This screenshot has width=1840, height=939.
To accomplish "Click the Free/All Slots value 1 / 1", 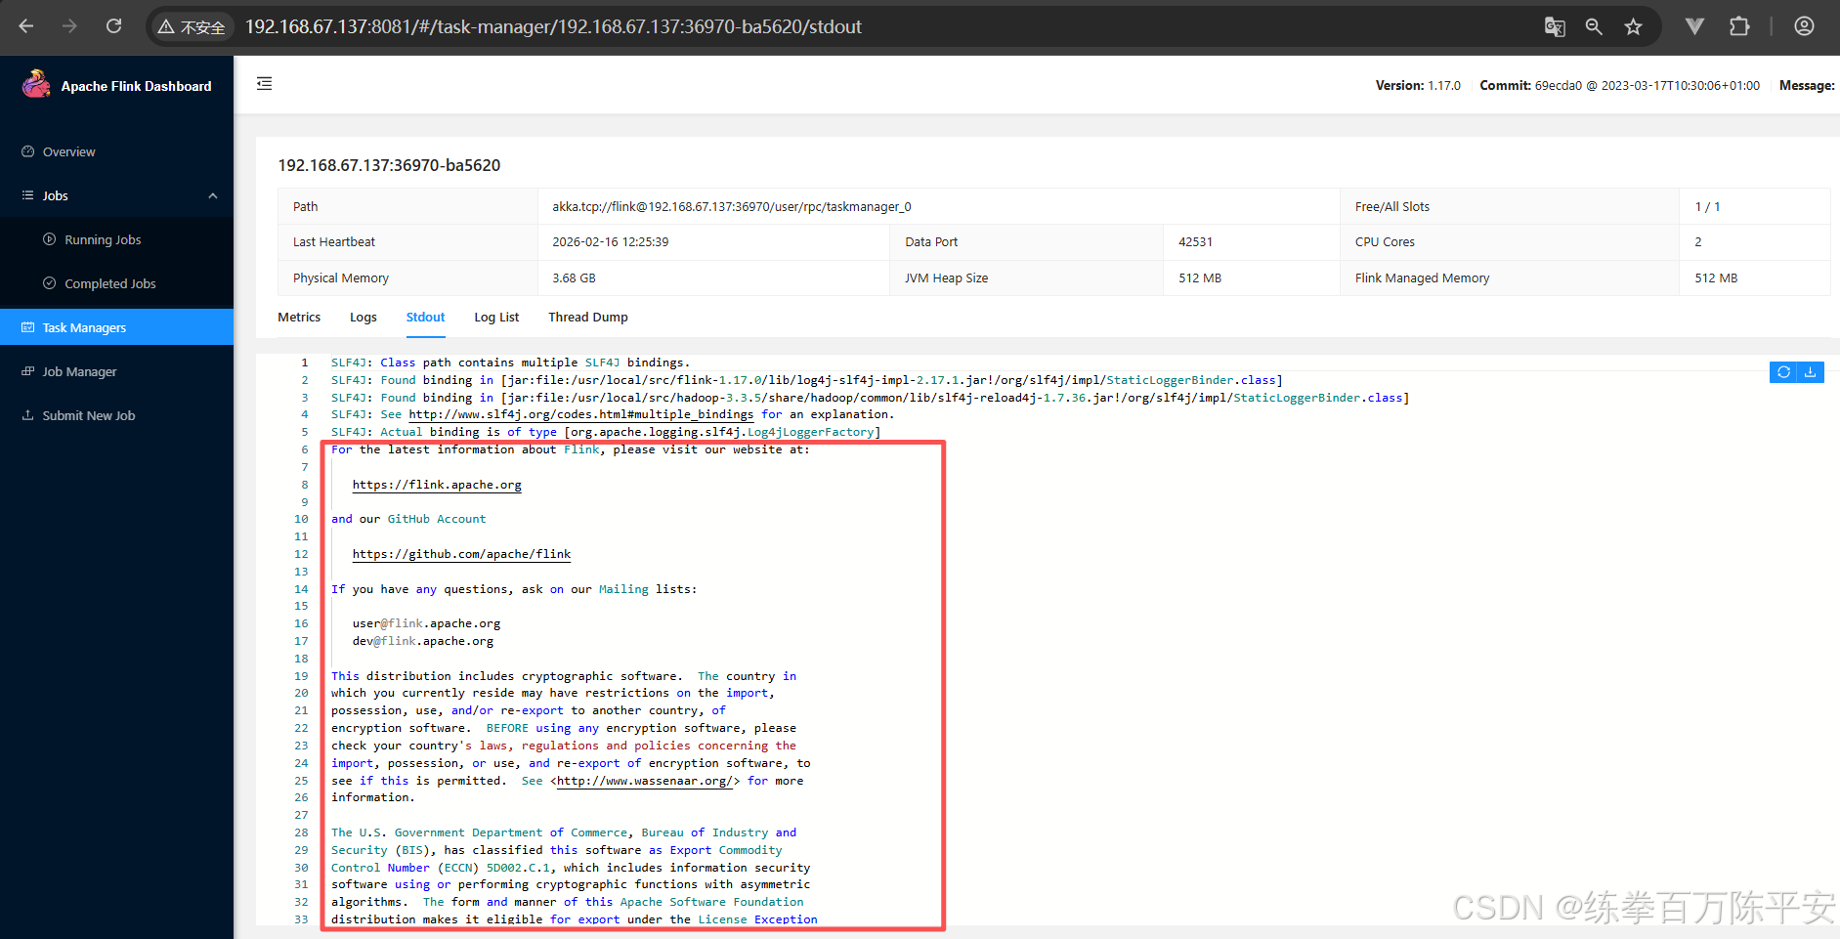I will coord(1707,206).
